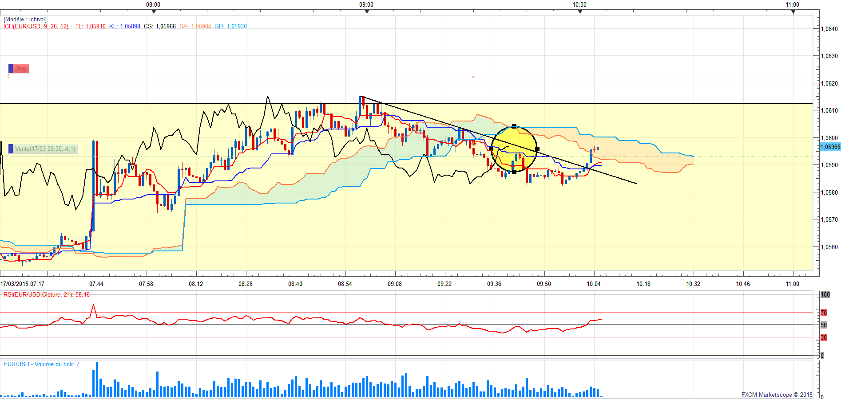Click the SA: 1,05904 Senkou A value

click(195, 27)
